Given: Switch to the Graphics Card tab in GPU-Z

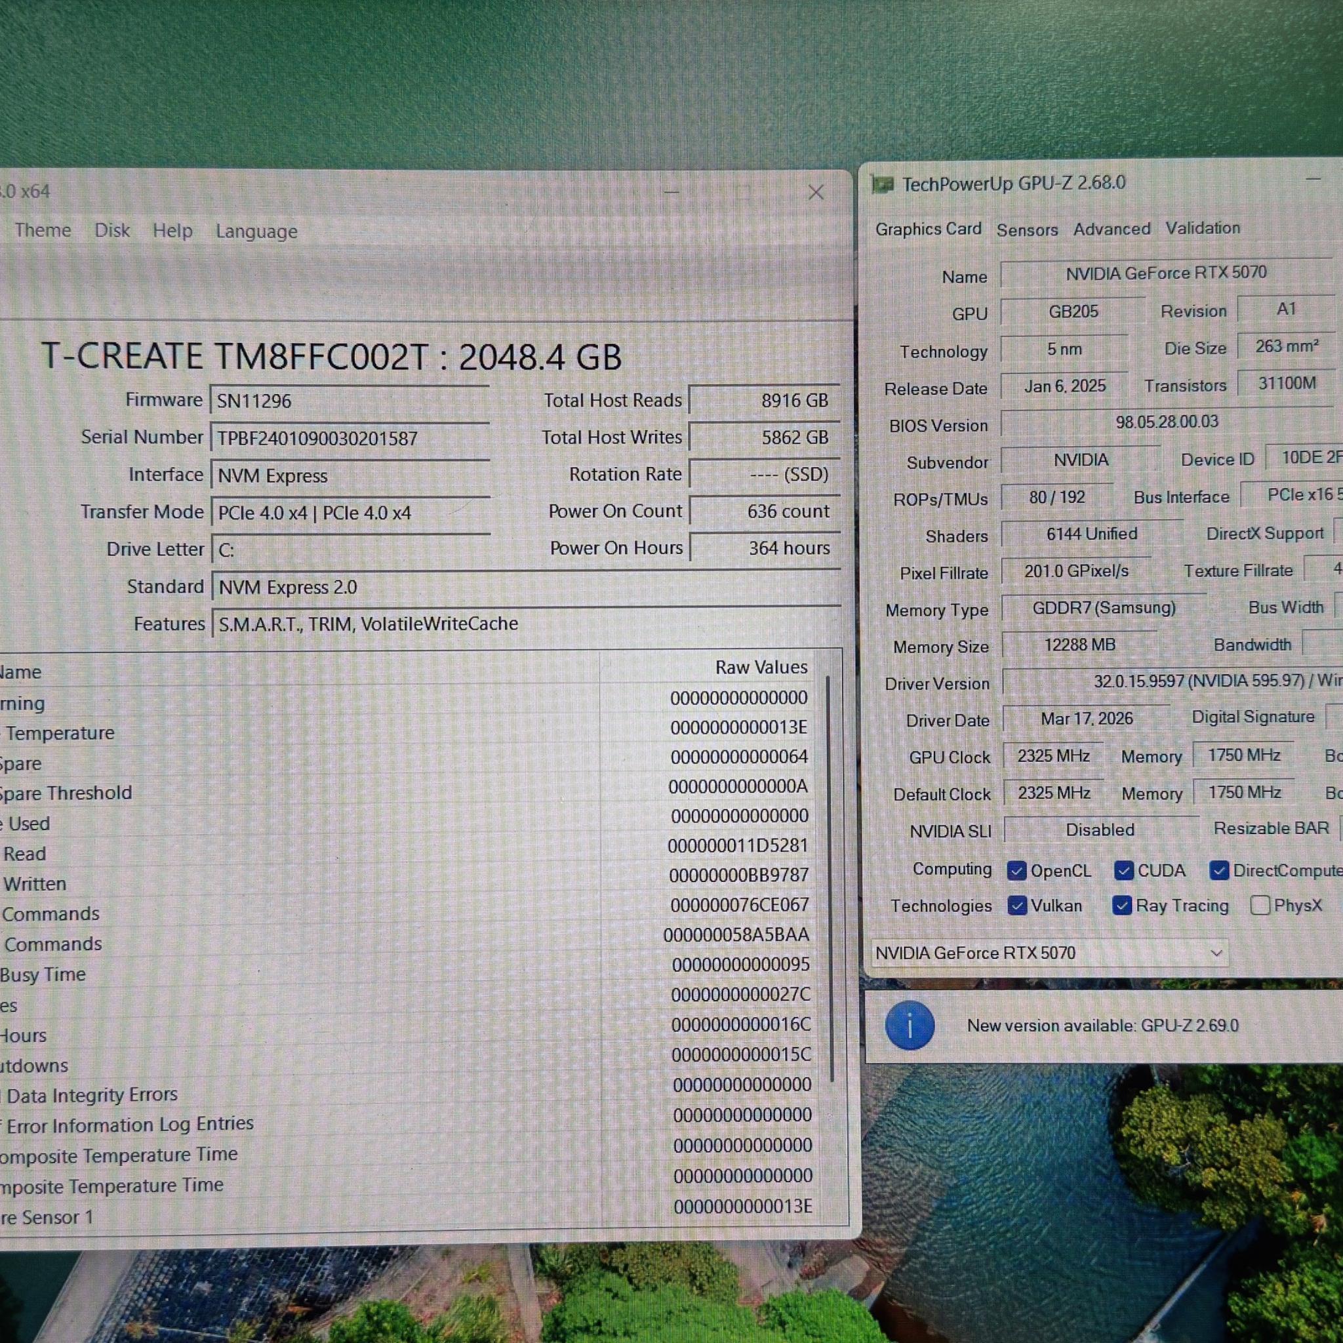Looking at the screenshot, I should tap(928, 229).
